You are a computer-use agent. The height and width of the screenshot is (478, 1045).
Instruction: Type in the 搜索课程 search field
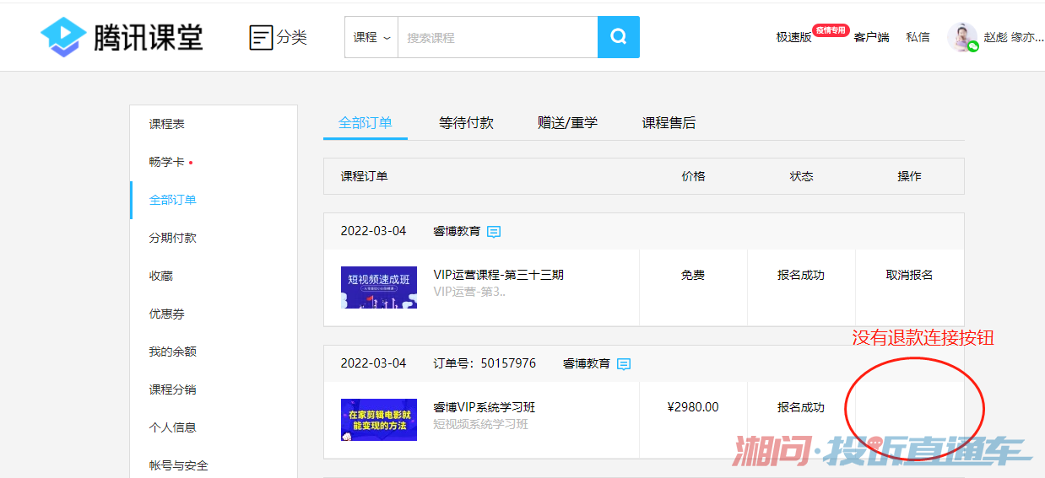[x=496, y=37]
